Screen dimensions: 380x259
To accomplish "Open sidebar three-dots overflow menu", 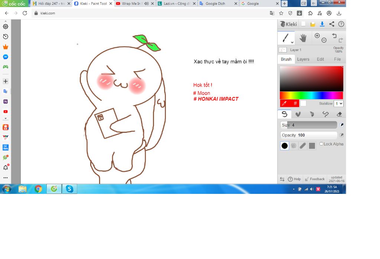I will (x=6, y=178).
